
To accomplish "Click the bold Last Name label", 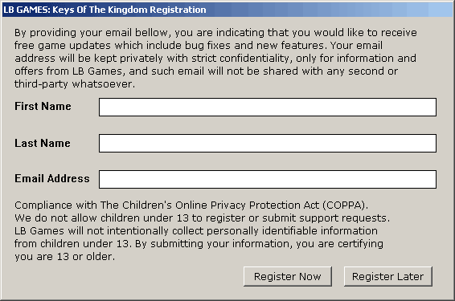I will point(43,143).
